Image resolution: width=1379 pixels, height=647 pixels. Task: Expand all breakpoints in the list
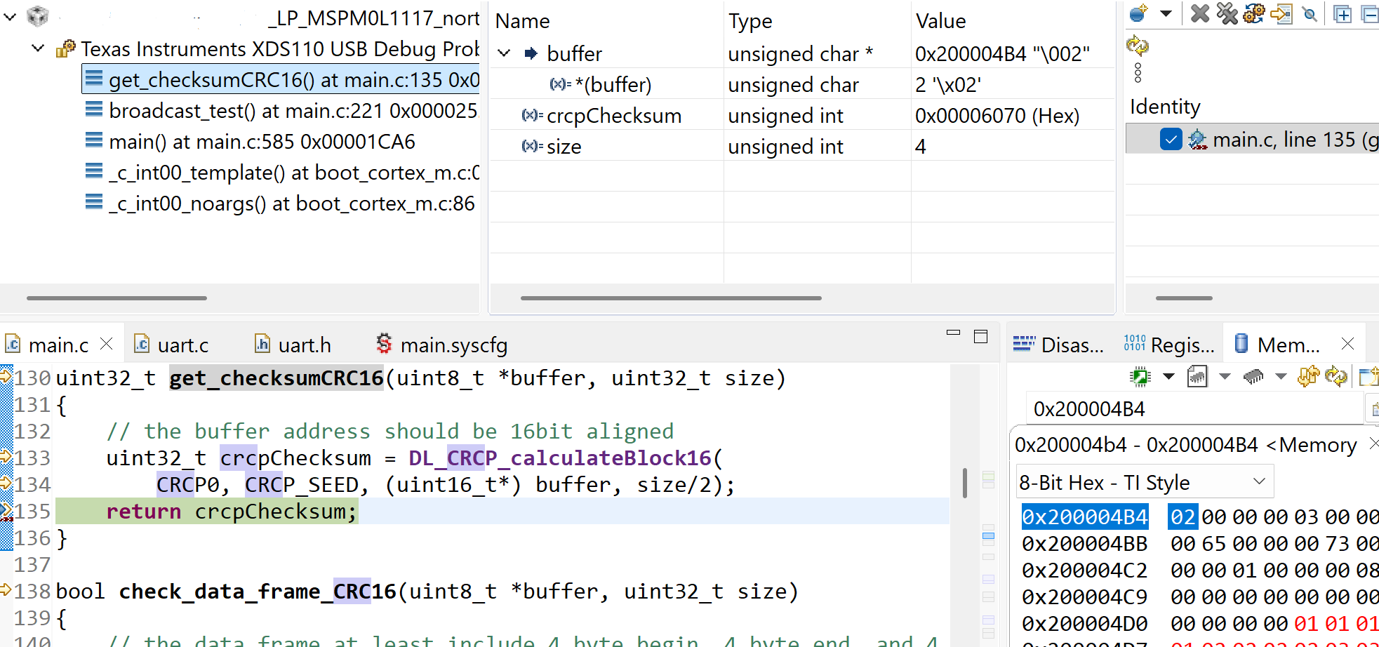coord(1343,14)
